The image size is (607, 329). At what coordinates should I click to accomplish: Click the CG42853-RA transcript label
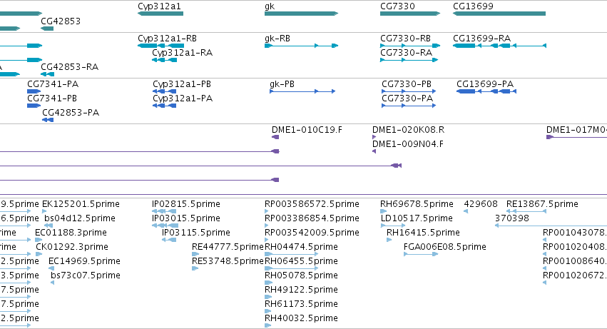[x=70, y=67]
